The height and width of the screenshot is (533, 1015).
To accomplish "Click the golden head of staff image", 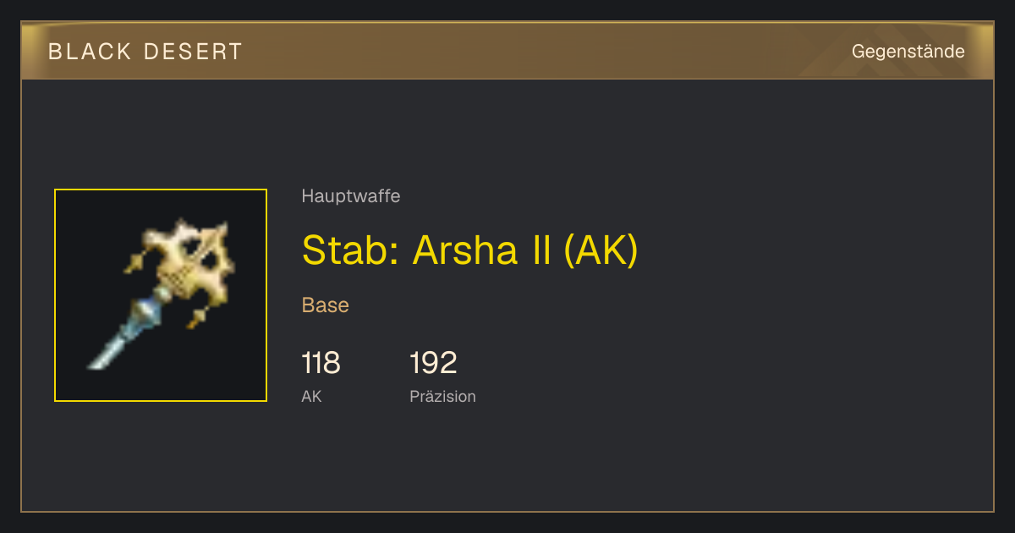I will (x=188, y=264).
